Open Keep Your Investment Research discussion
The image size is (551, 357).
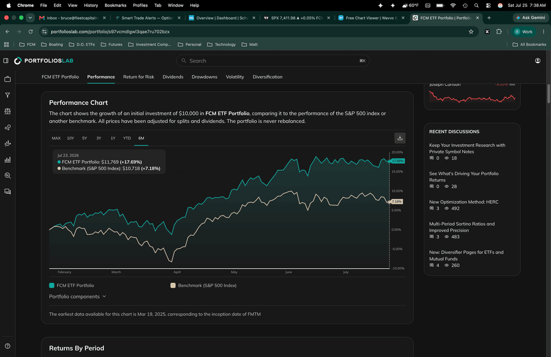pos(467,149)
